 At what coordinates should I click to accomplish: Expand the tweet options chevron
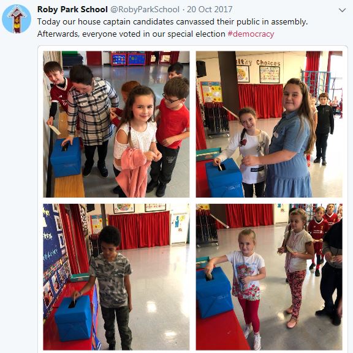(x=342, y=10)
